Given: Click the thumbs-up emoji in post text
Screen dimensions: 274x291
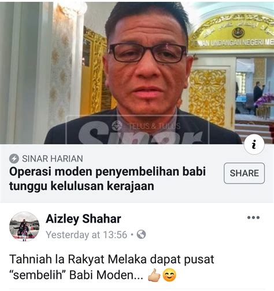Looking at the screenshot, I should (154, 275).
